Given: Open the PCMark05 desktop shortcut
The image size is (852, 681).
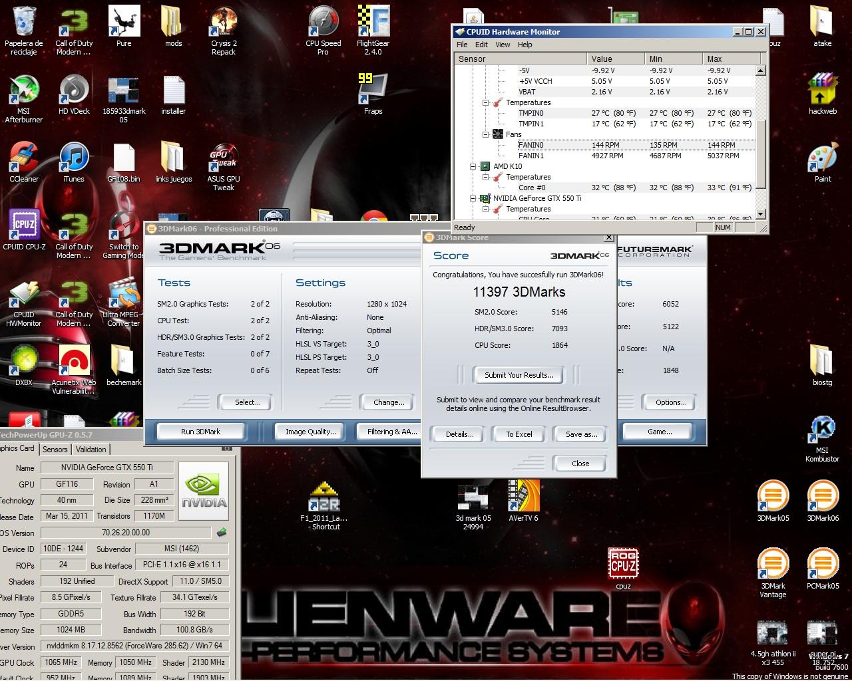Looking at the screenshot, I should [823, 569].
